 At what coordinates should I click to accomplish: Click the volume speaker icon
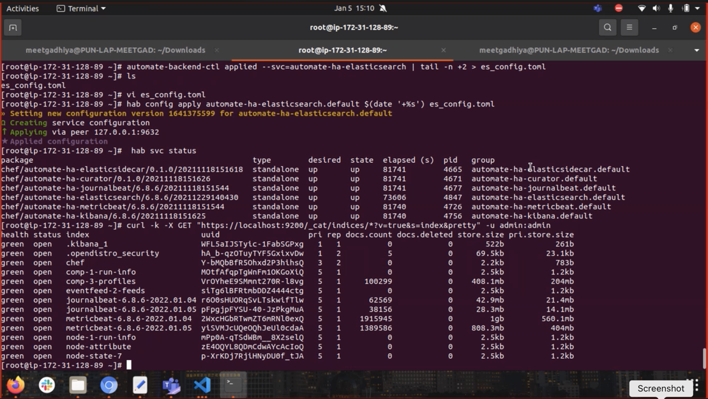coord(656,8)
